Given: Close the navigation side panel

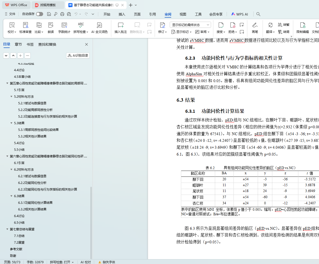Looking at the screenshot, I should 87,44.
